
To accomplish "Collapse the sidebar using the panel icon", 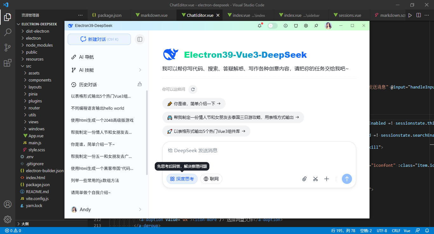I will pos(139,39).
